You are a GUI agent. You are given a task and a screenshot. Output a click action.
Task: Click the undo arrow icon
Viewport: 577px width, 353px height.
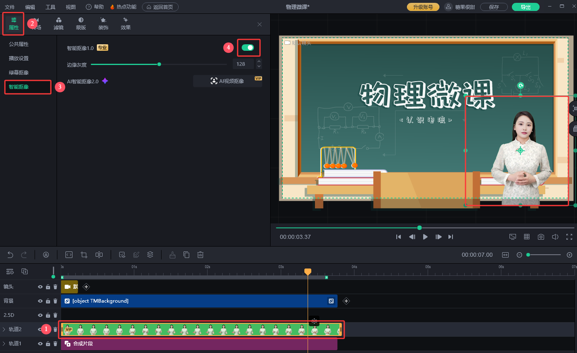10,255
